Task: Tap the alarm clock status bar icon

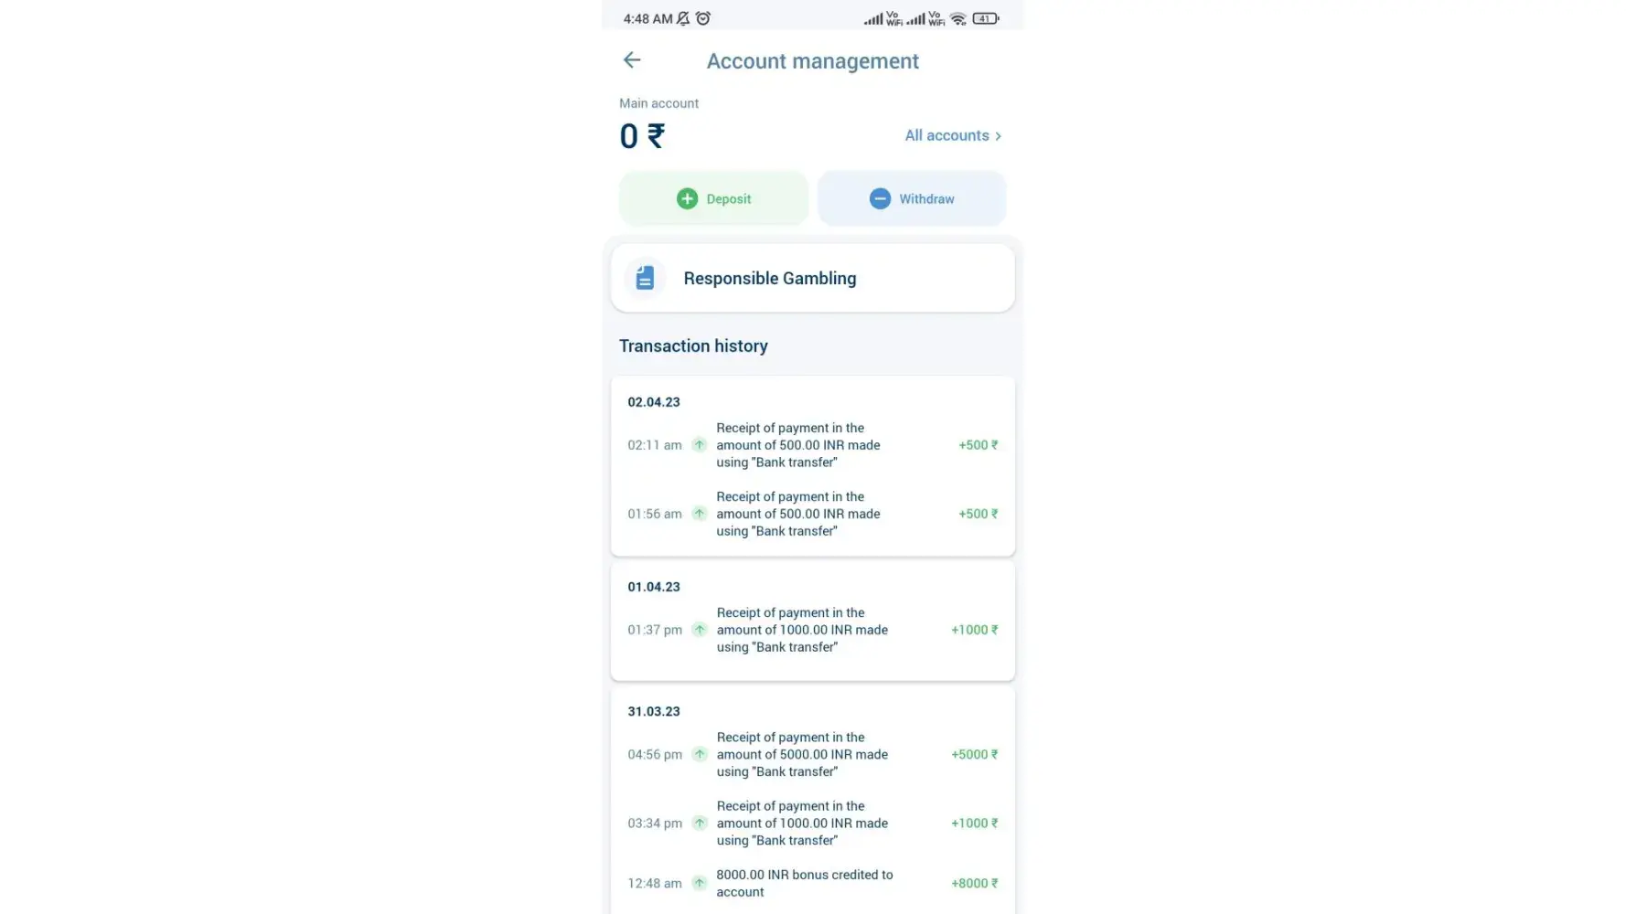Action: (703, 18)
